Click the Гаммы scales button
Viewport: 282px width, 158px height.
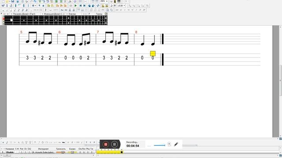click(x=99, y=14)
